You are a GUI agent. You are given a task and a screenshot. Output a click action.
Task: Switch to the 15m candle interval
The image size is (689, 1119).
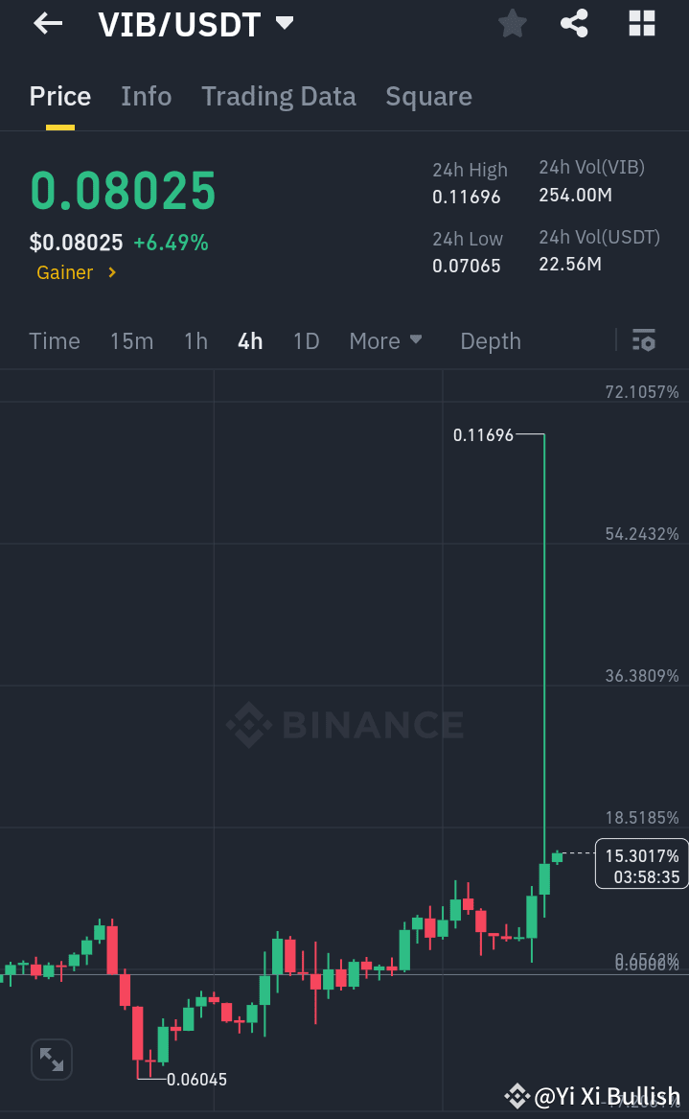(x=131, y=340)
